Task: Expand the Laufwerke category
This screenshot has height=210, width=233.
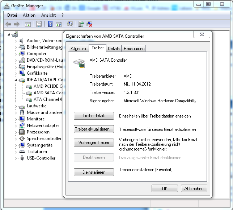Action: pyautogui.click(x=16, y=106)
